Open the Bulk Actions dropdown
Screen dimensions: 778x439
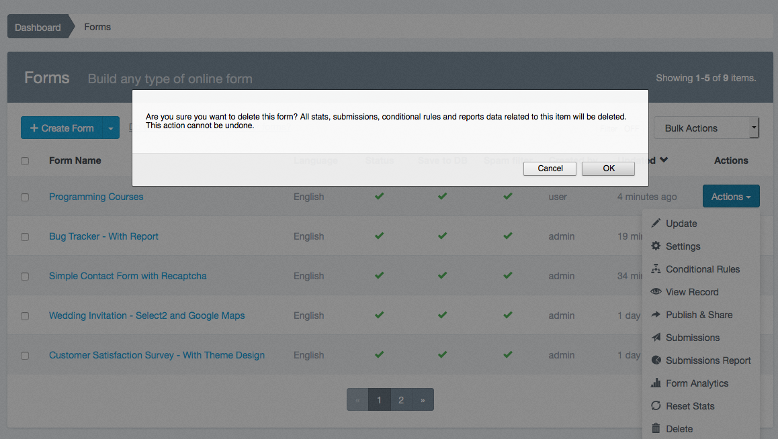coord(706,128)
